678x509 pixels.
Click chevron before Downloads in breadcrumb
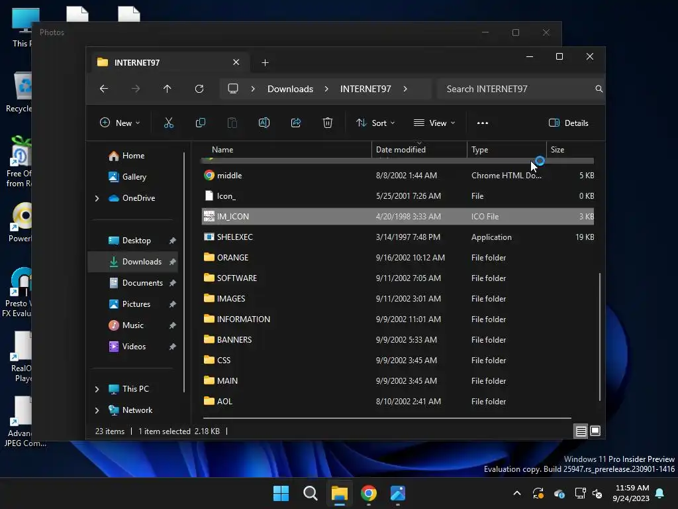coord(253,89)
